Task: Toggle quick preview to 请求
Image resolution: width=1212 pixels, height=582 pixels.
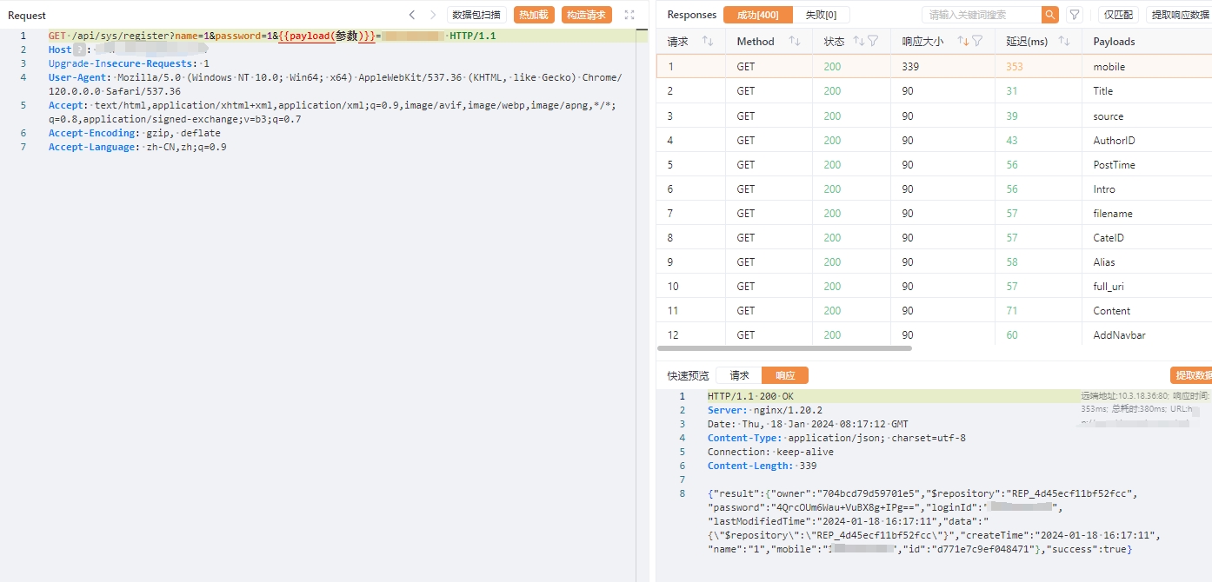Action: pos(739,375)
